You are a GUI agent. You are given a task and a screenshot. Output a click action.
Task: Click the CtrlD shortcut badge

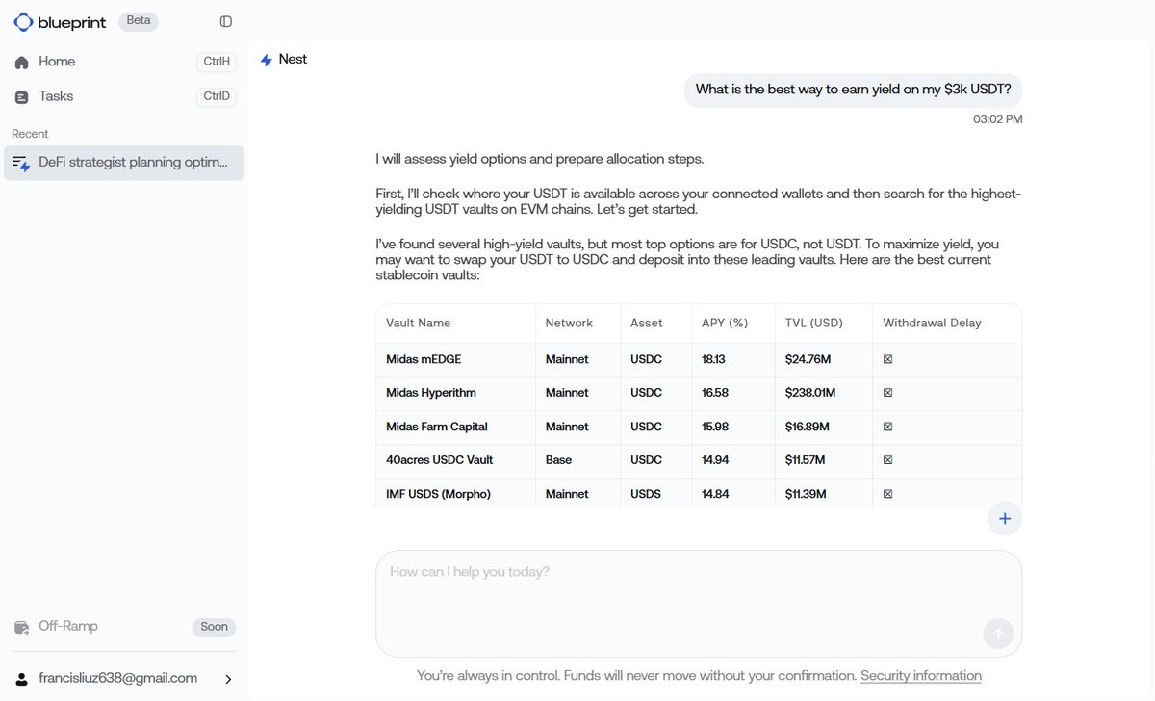pyautogui.click(x=217, y=96)
